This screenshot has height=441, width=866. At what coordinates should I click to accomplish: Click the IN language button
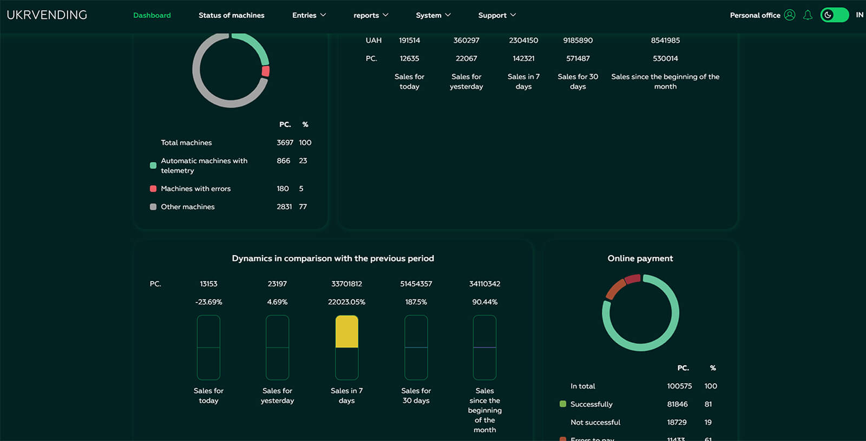860,15
